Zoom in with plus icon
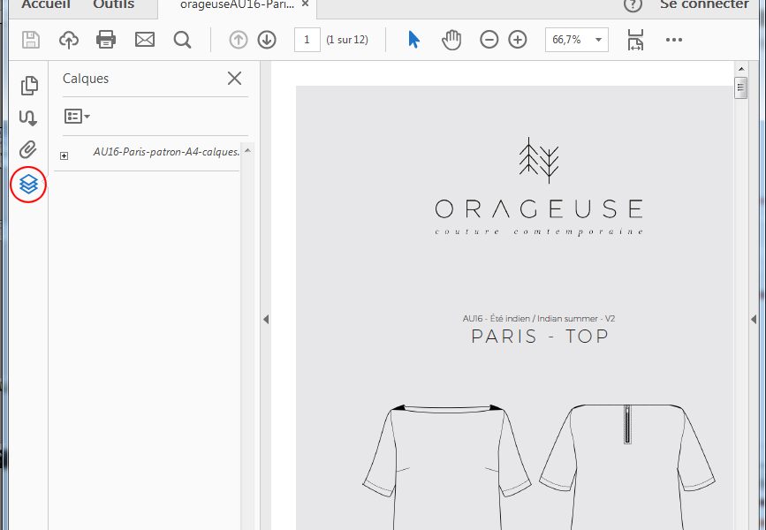This screenshot has height=530, width=766. tap(518, 40)
